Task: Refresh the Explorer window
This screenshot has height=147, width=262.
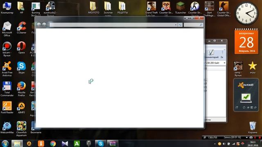Action: click(x=180, y=25)
